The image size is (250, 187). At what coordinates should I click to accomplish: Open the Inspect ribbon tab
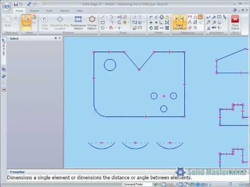34,11
